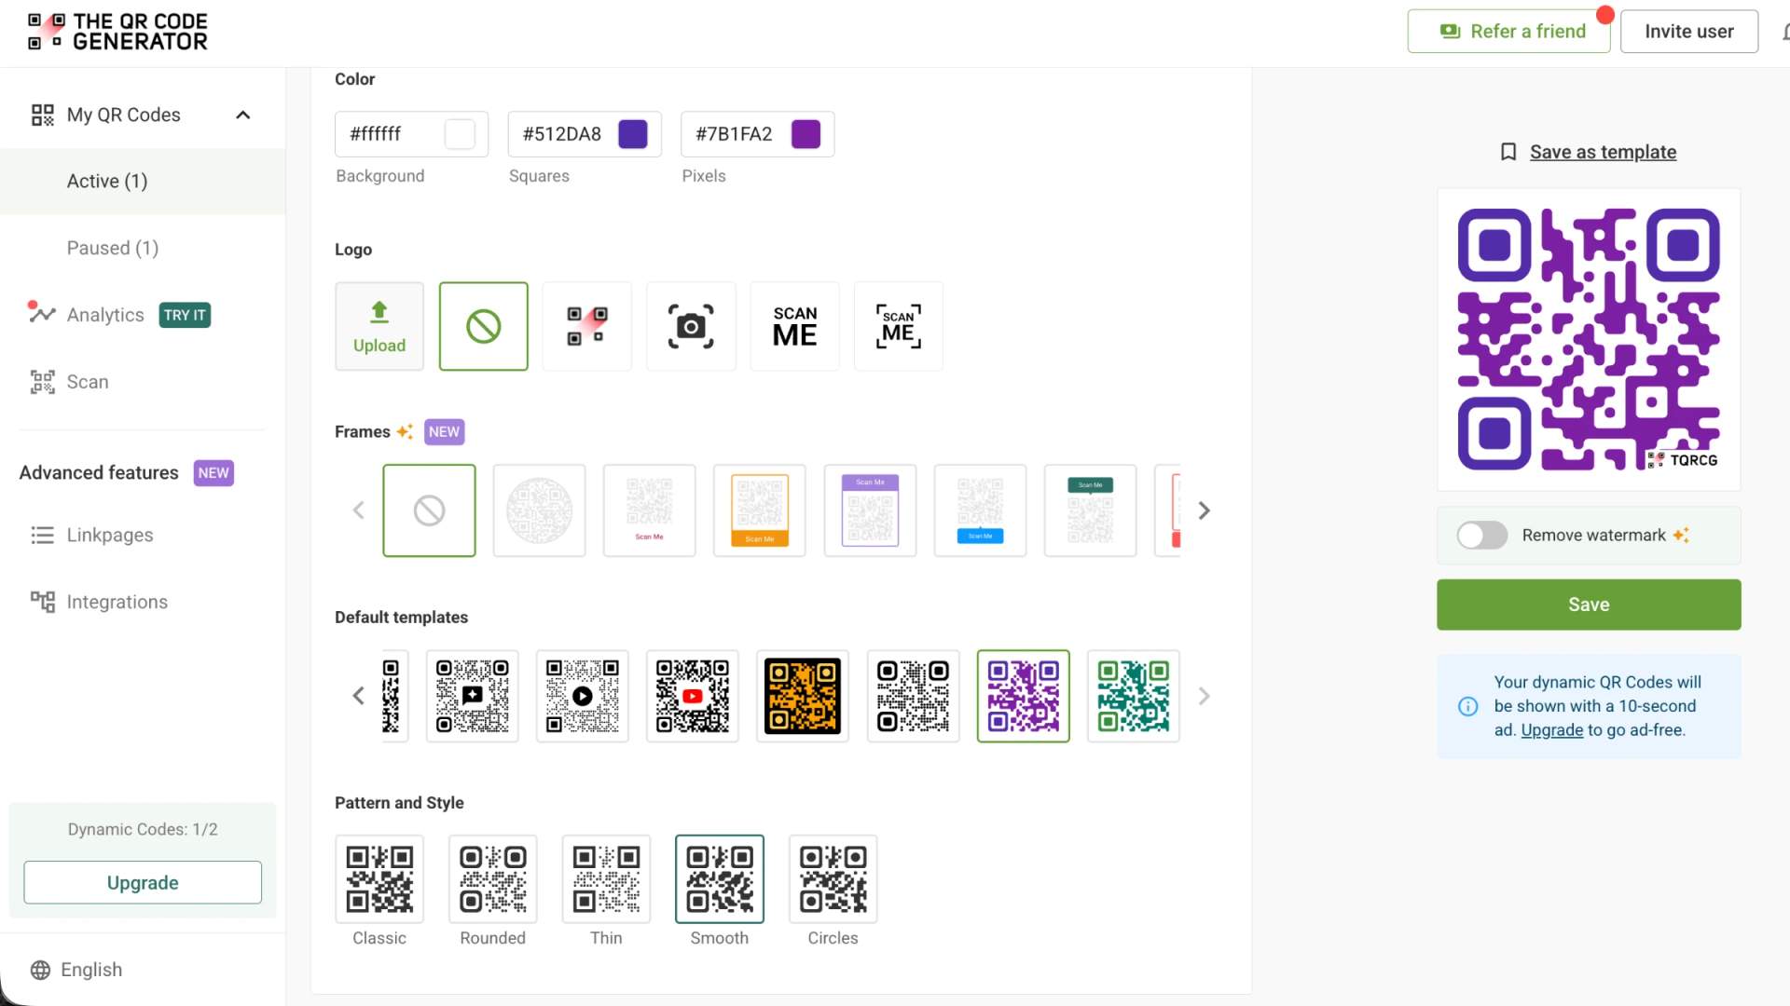Select the dark green Scan Me frame
1790x1006 pixels.
1091,510
